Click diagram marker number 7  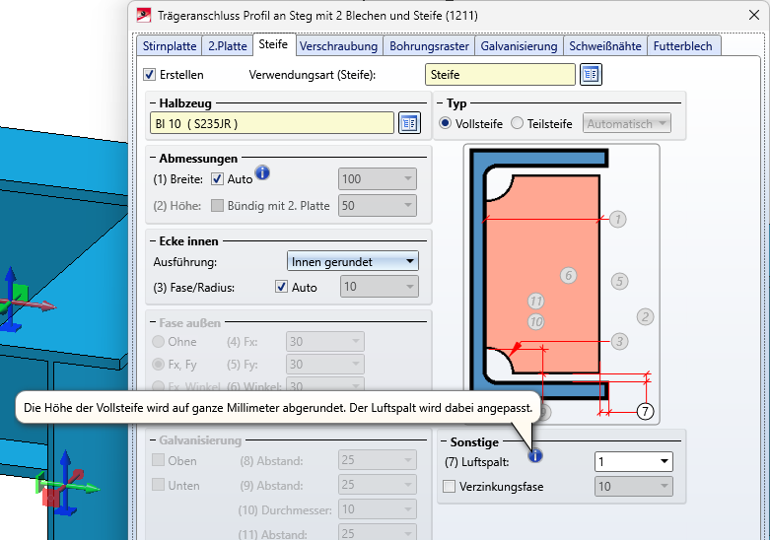click(645, 411)
